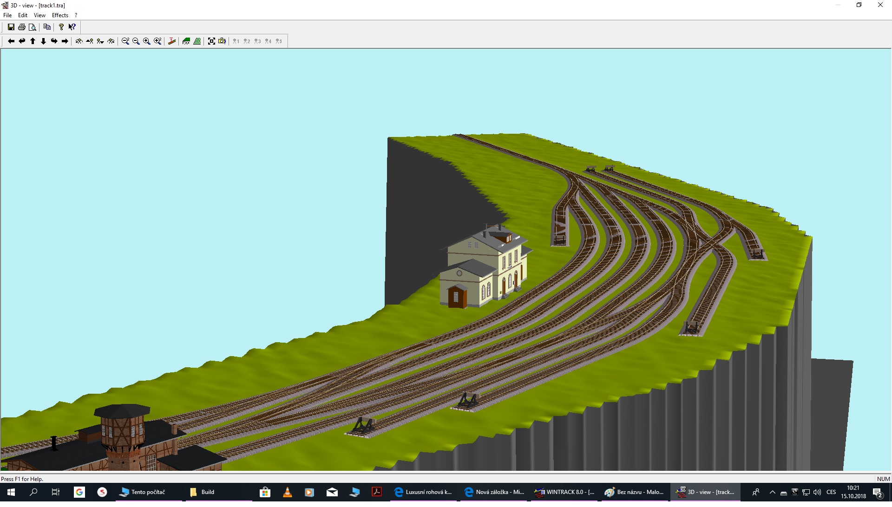Switch to WINTRACK 8.0 taskbar button

564,492
